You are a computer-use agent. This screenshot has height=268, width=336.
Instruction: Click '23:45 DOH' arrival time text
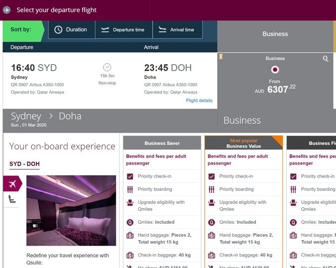coord(168,68)
